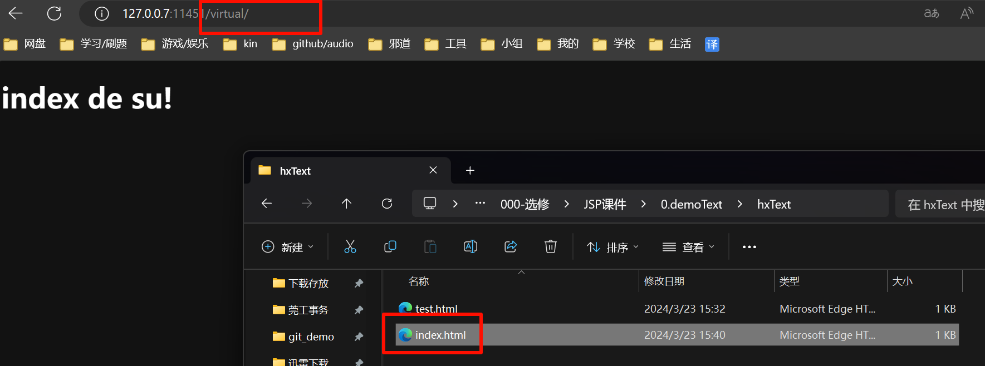Image resolution: width=985 pixels, height=366 pixels.
Task: Select git_demo in the navigation pane
Action: click(311, 337)
